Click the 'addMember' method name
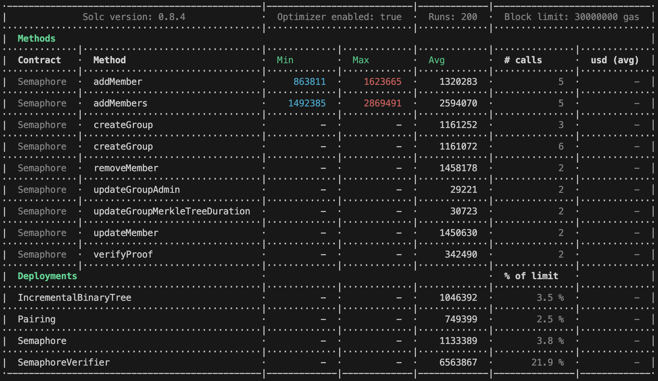The image size is (658, 381). tap(118, 82)
